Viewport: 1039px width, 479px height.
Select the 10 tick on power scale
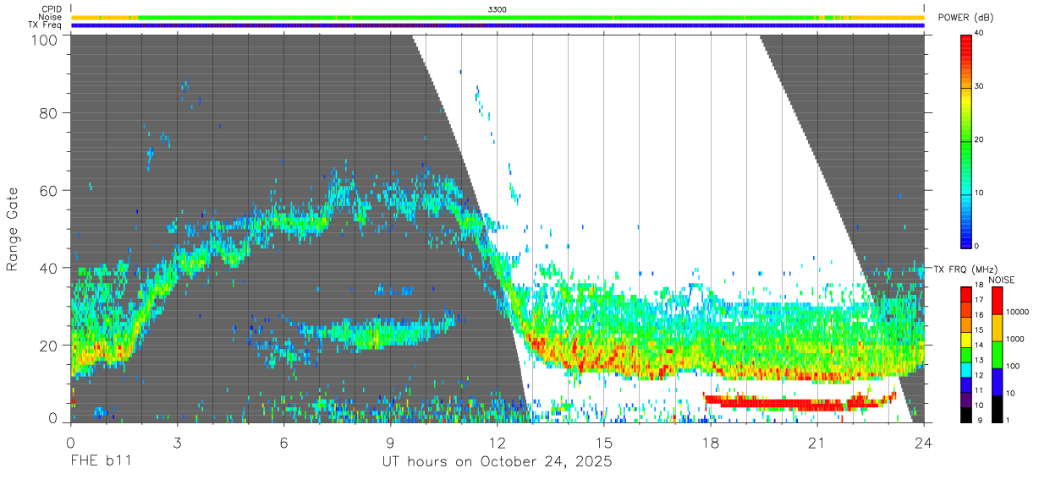[x=980, y=193]
